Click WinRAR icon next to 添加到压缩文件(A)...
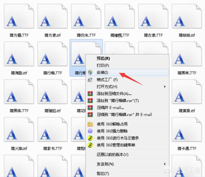The height and width of the screenshot is (177, 205). click(x=90, y=94)
